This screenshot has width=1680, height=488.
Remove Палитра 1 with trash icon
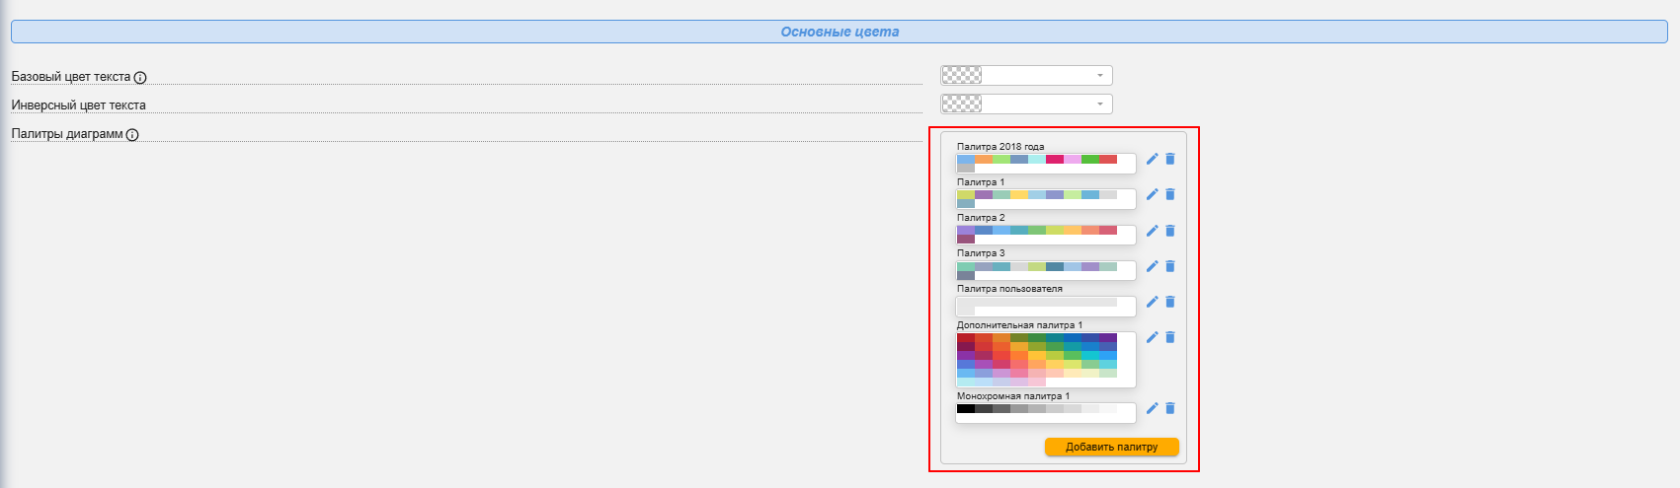pos(1170,194)
